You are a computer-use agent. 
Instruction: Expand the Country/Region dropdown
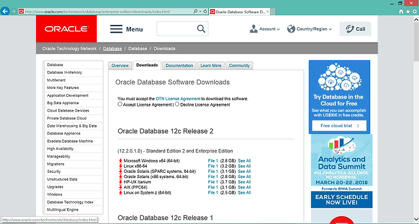(x=331, y=29)
